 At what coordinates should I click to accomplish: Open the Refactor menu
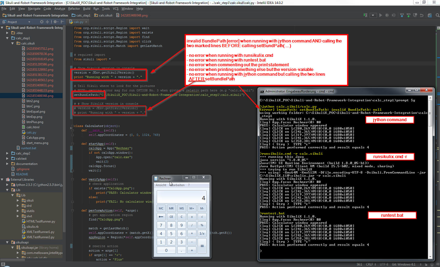[74, 9]
